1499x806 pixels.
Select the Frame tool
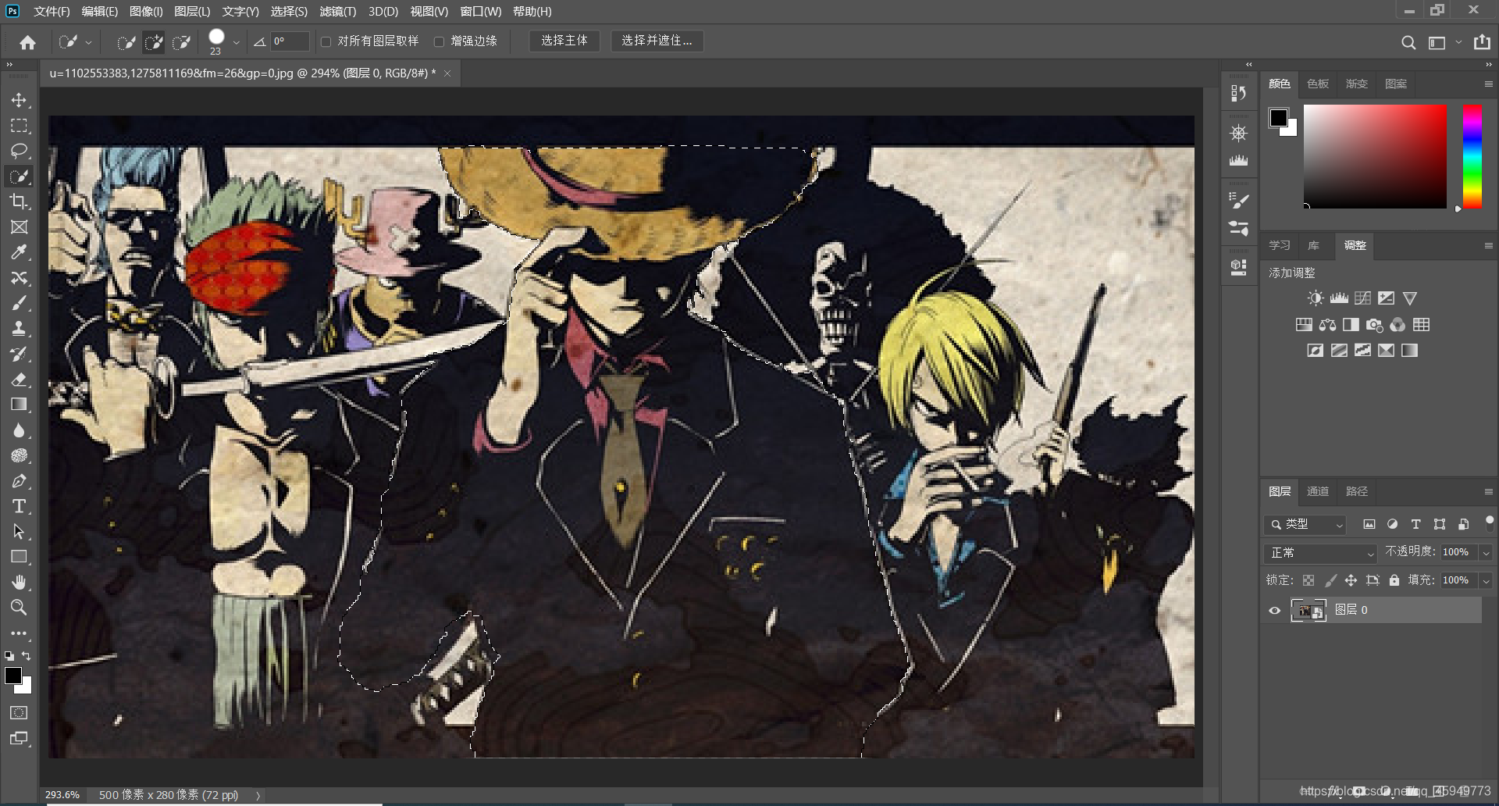(x=19, y=226)
